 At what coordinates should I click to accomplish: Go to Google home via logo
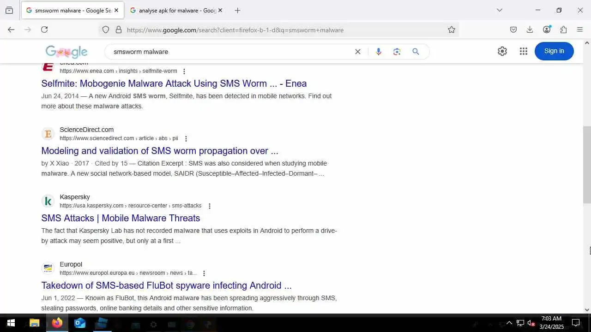coord(66,52)
